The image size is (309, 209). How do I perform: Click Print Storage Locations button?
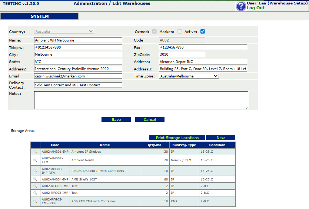pos(177,137)
